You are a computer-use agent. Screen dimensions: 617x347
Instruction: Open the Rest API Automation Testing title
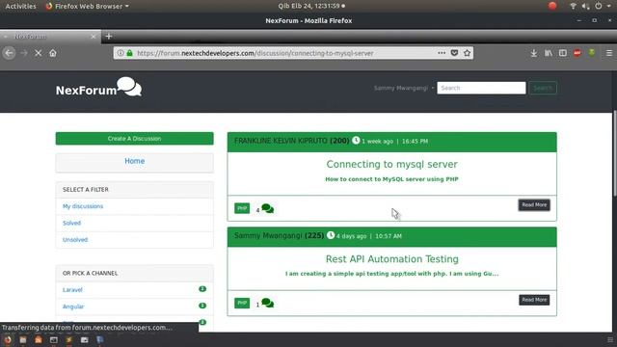click(392, 259)
